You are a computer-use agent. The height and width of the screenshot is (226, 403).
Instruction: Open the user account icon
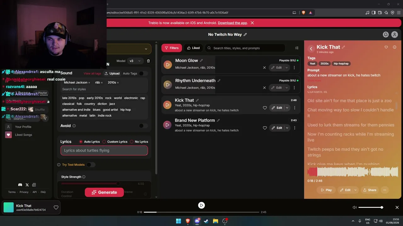coord(394,35)
